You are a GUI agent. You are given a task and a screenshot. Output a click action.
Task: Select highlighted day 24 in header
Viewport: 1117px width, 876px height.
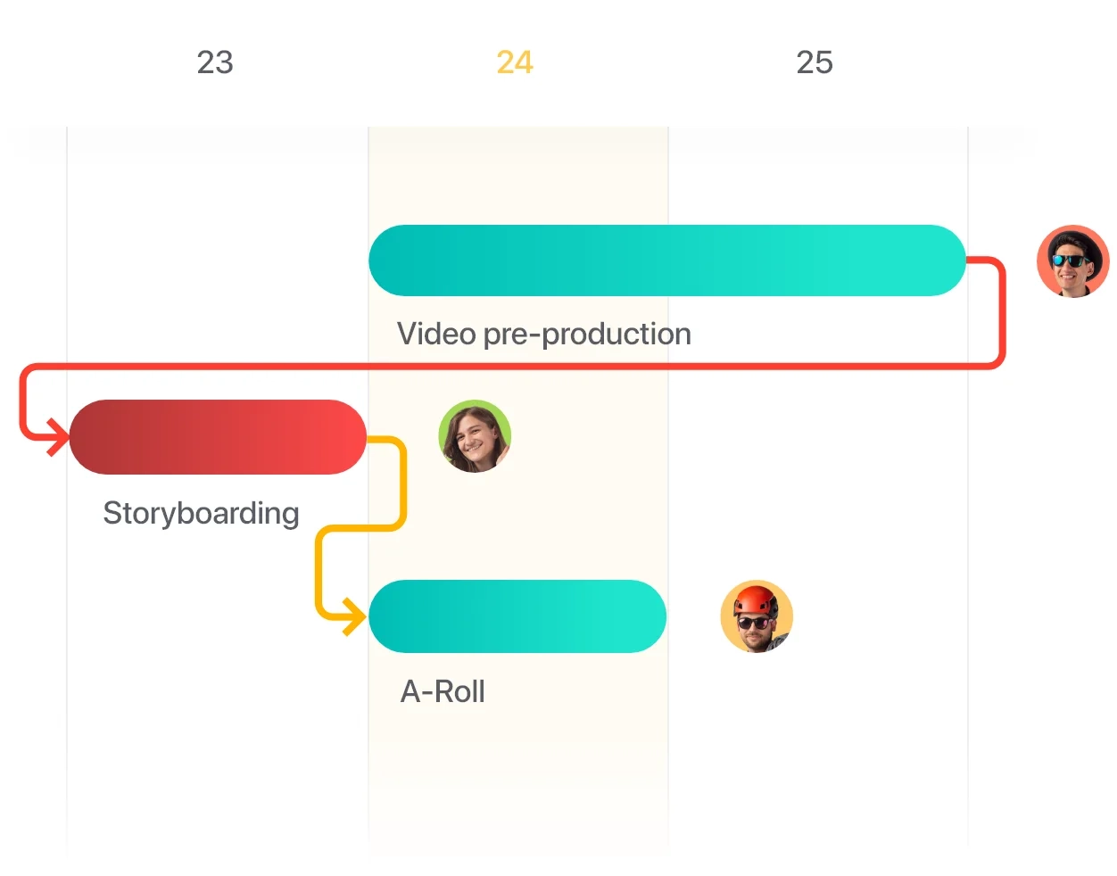tap(515, 62)
